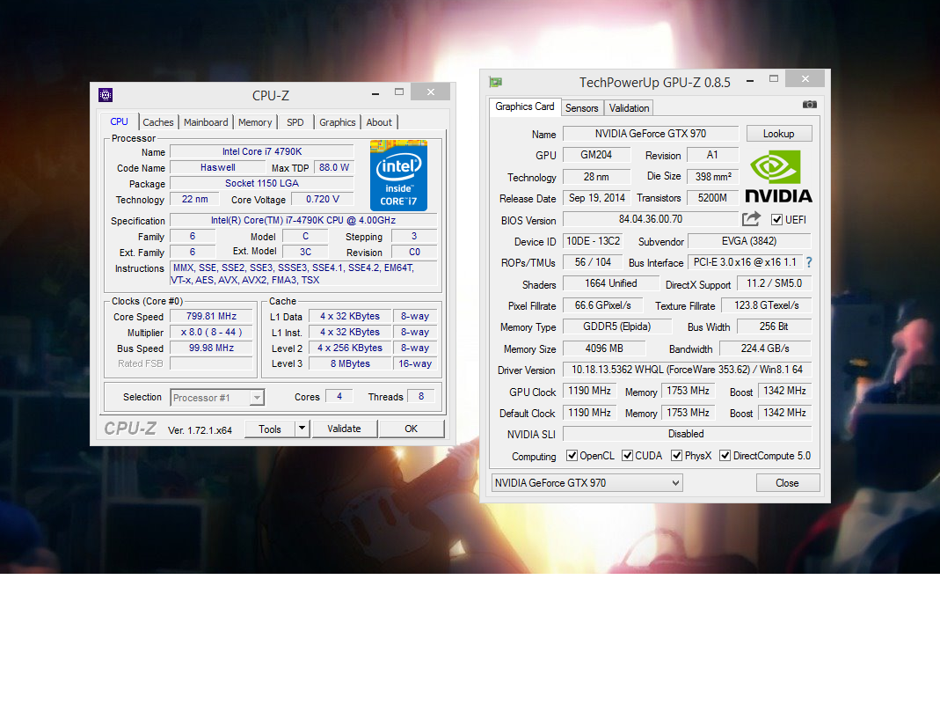Open the About tab in CPU-Z

pyautogui.click(x=379, y=121)
